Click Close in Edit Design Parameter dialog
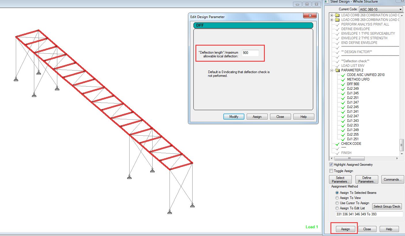The width and height of the screenshot is (405, 236). [x=280, y=117]
